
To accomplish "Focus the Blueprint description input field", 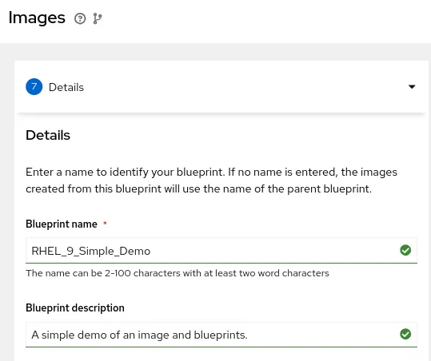I will pyautogui.click(x=221, y=335).
